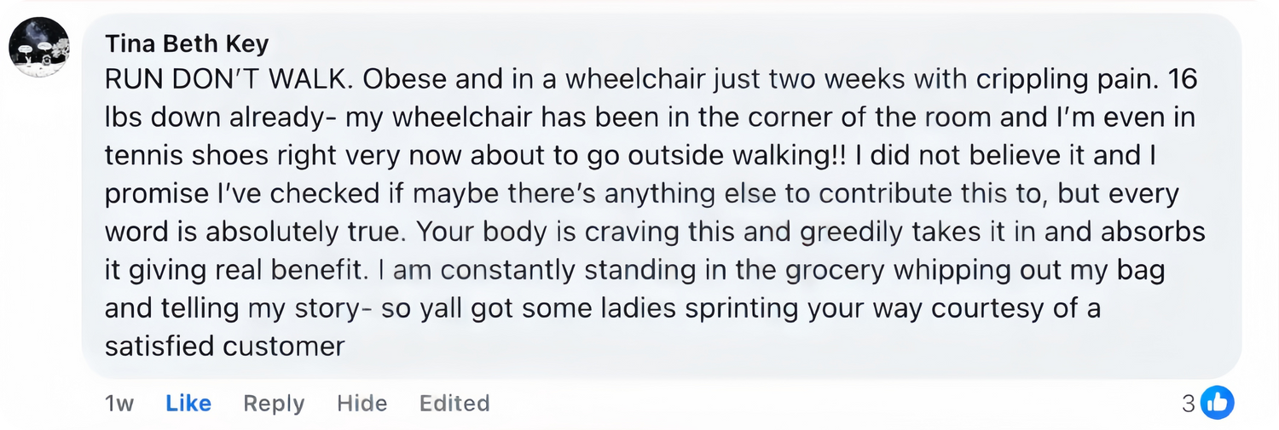Click Tina Beth Key's profile picture

tap(39, 47)
